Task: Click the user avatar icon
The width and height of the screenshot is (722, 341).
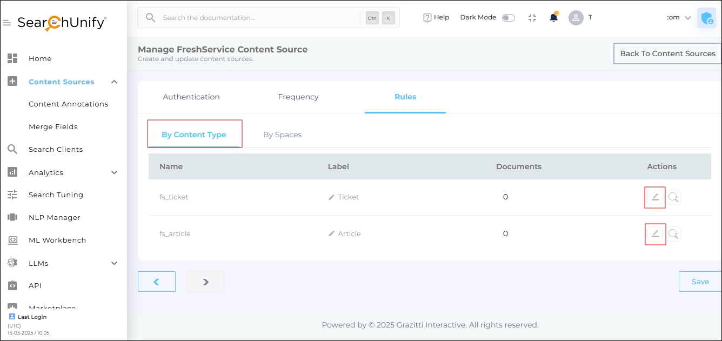Action: point(576,18)
